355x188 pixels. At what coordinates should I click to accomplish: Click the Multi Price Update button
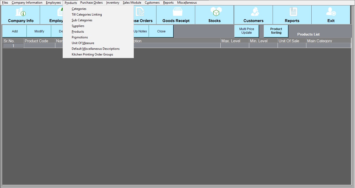(x=247, y=31)
